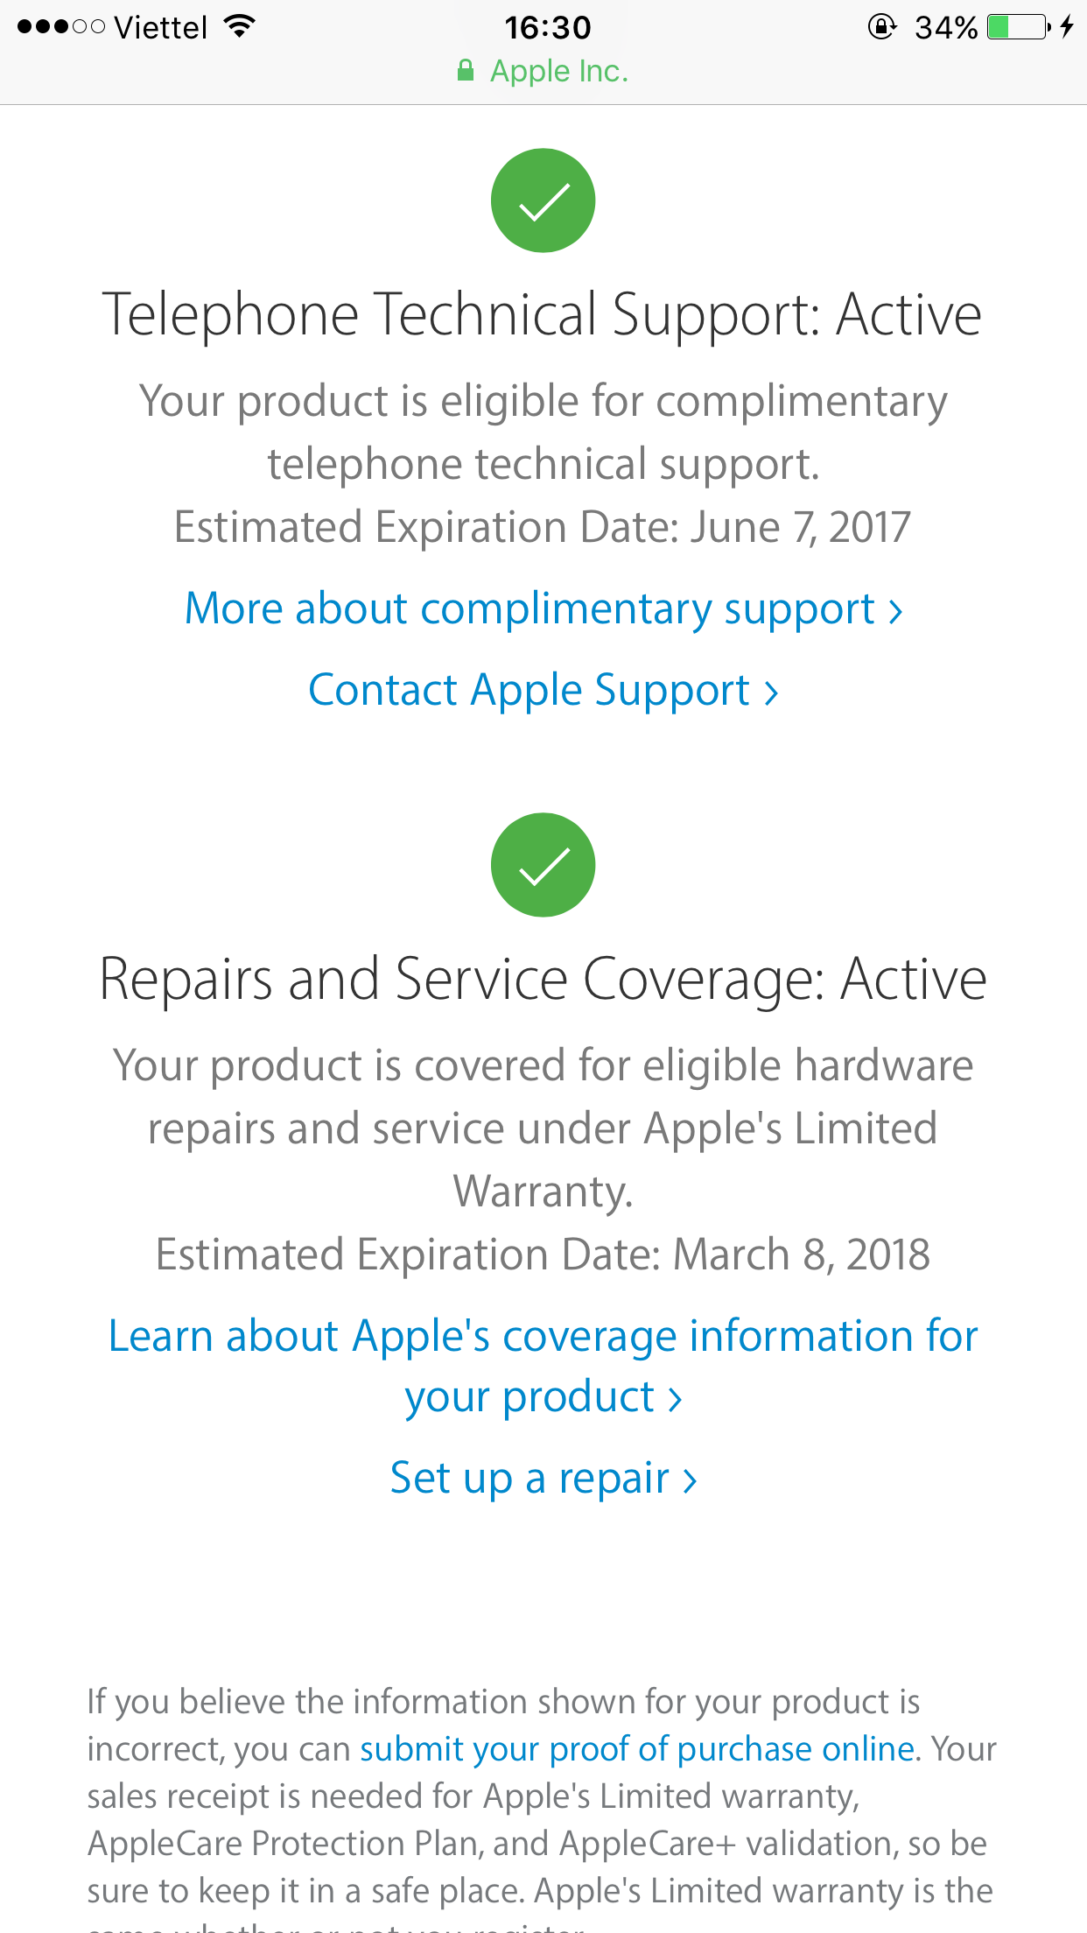Open Apple's coverage information link

(x=543, y=1366)
